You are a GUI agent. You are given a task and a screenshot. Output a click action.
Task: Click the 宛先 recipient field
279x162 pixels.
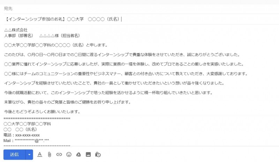[141, 9]
